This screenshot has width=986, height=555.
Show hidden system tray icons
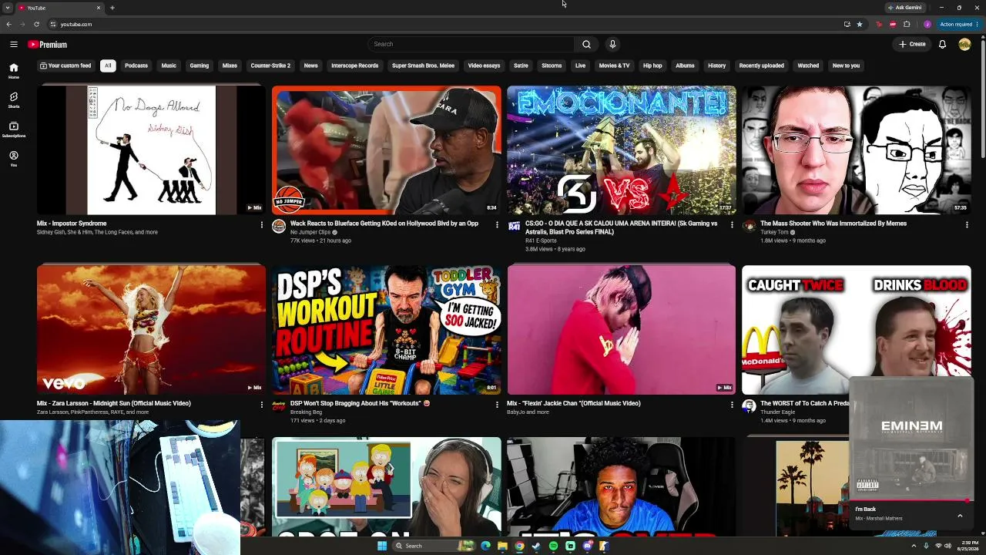tap(914, 546)
